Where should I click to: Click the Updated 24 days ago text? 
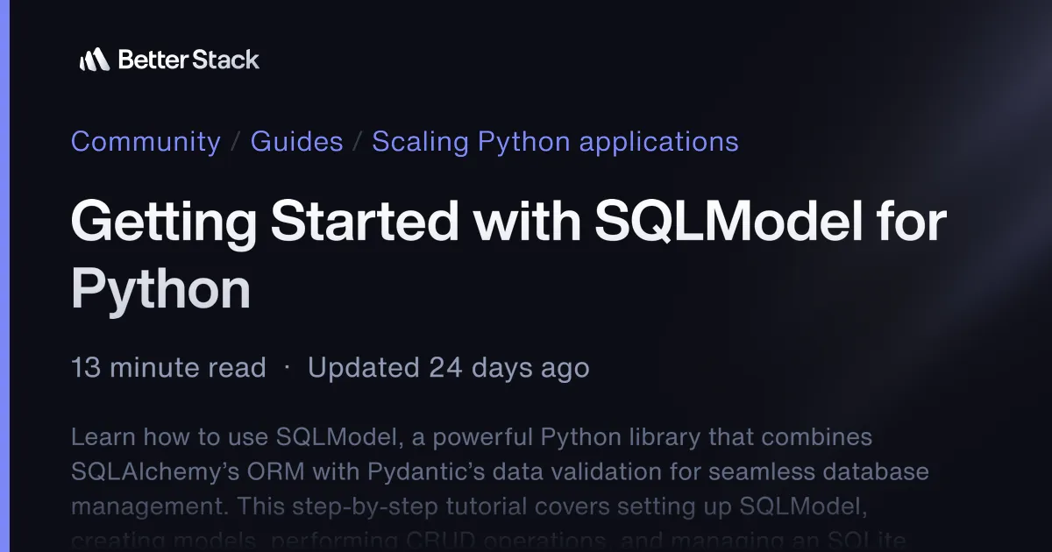(448, 368)
